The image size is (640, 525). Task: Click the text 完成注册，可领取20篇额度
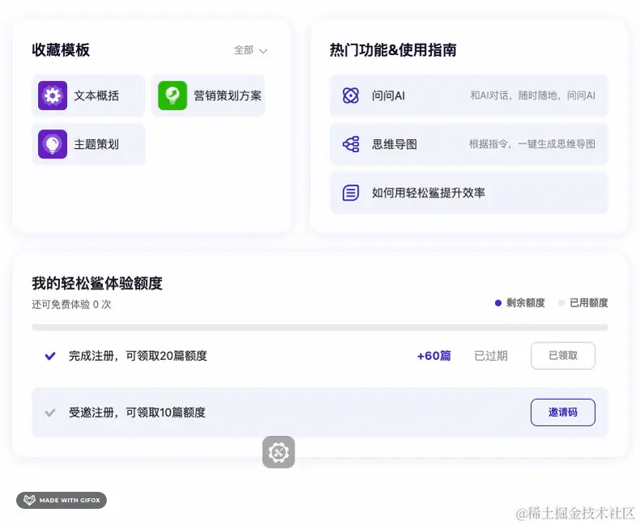click(138, 356)
